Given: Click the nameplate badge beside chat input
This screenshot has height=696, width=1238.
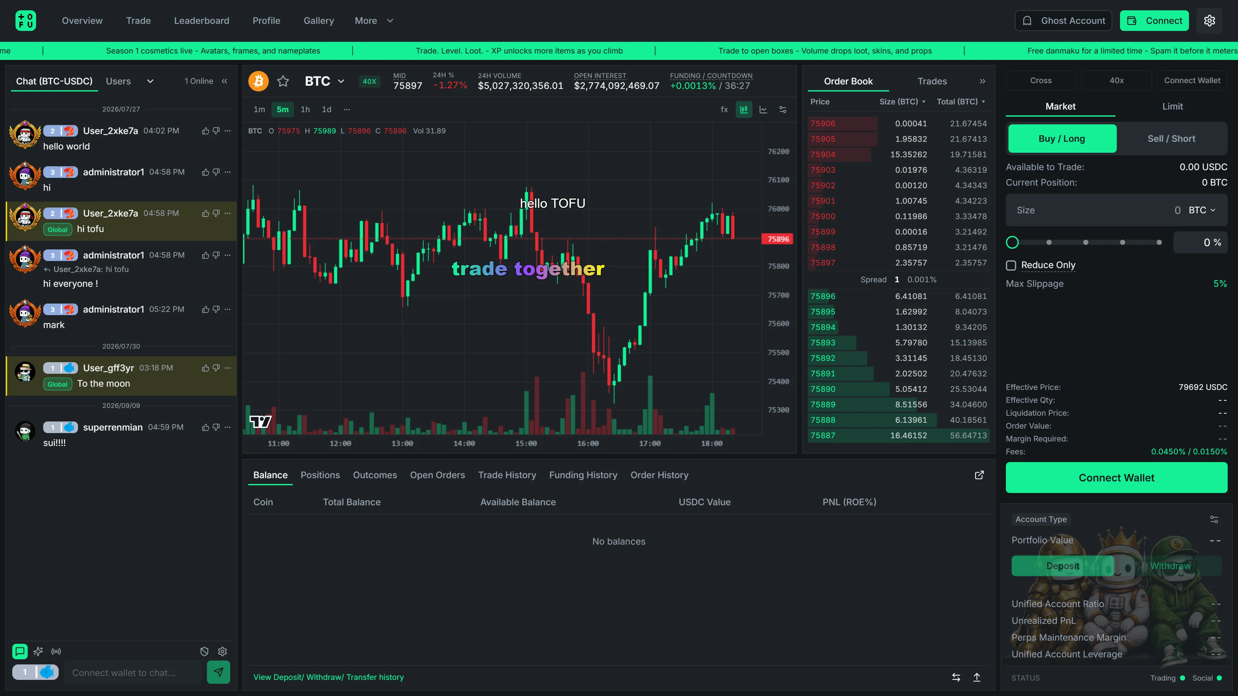Looking at the screenshot, I should (x=35, y=672).
